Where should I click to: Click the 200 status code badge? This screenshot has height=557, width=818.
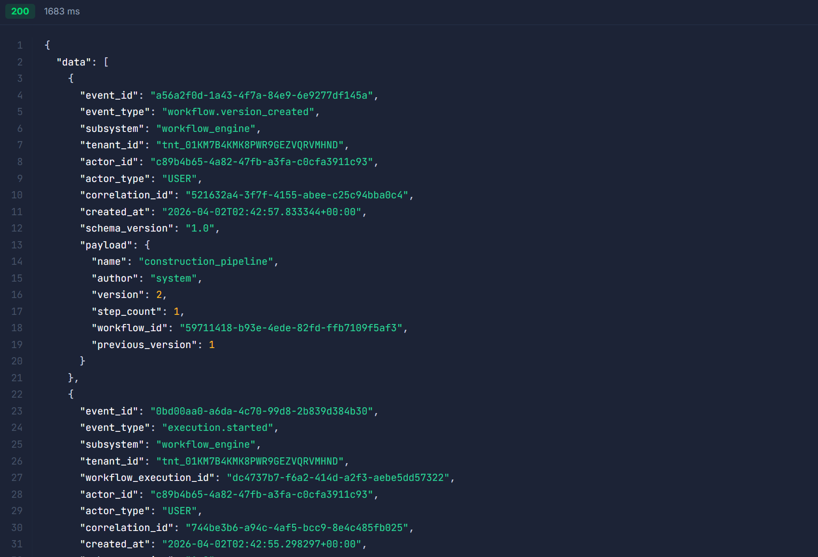[20, 11]
